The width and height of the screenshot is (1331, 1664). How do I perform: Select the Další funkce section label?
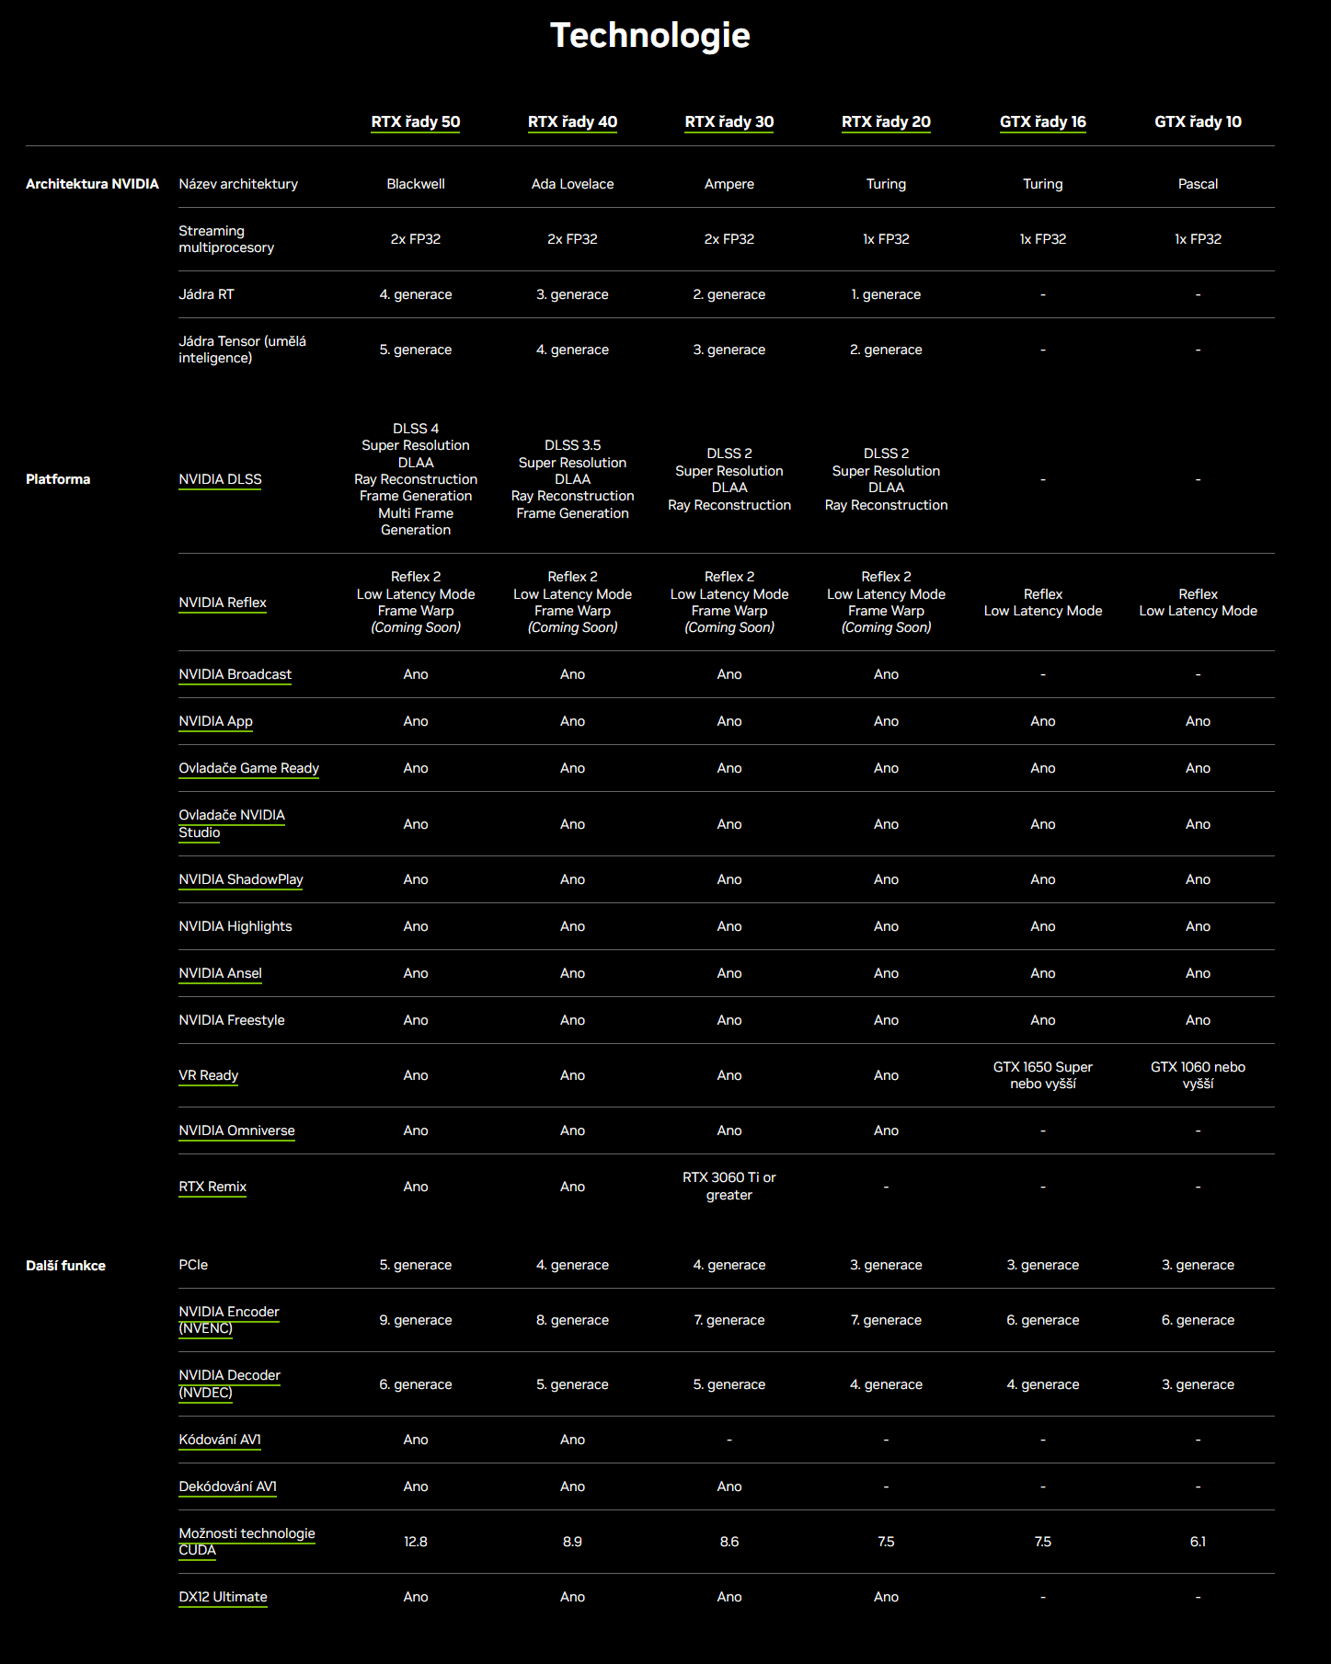(65, 1266)
